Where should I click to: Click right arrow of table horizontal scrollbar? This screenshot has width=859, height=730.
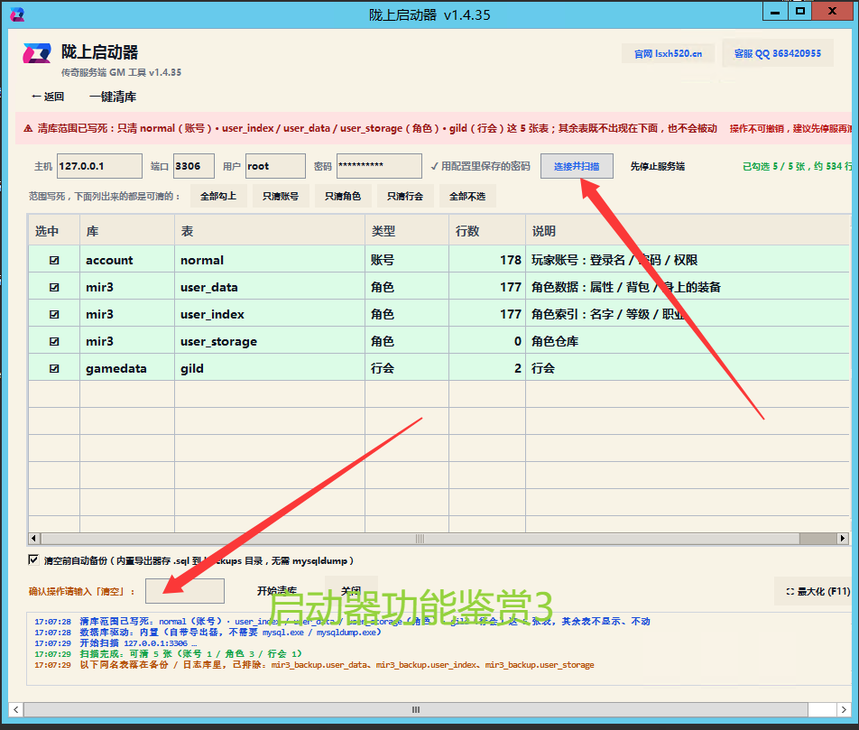tap(843, 538)
